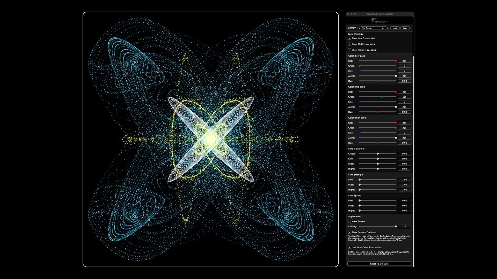This screenshot has width=497, height=279.
Task: Toggle Show Low Frequencies checkbox
Action: 349,38
